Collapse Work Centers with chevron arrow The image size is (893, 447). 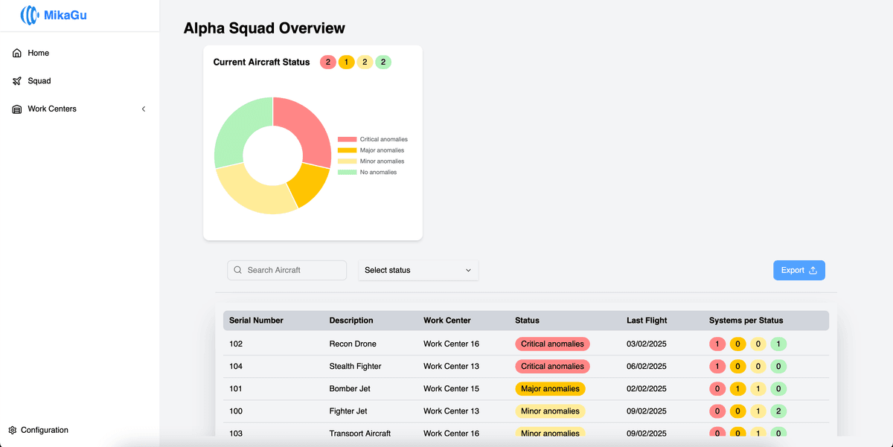[x=144, y=109]
